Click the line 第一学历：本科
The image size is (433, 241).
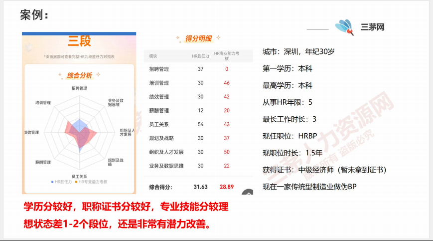pyautogui.click(x=288, y=68)
